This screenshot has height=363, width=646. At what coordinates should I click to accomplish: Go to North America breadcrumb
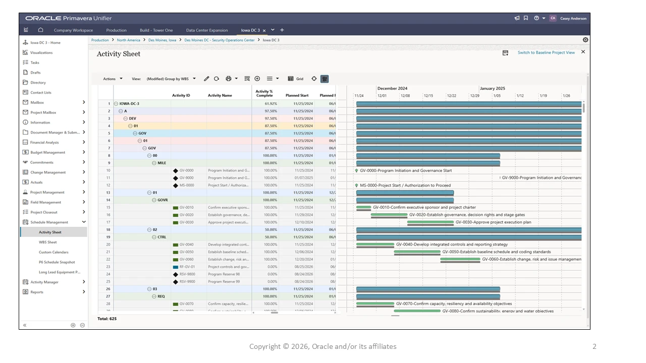(129, 40)
